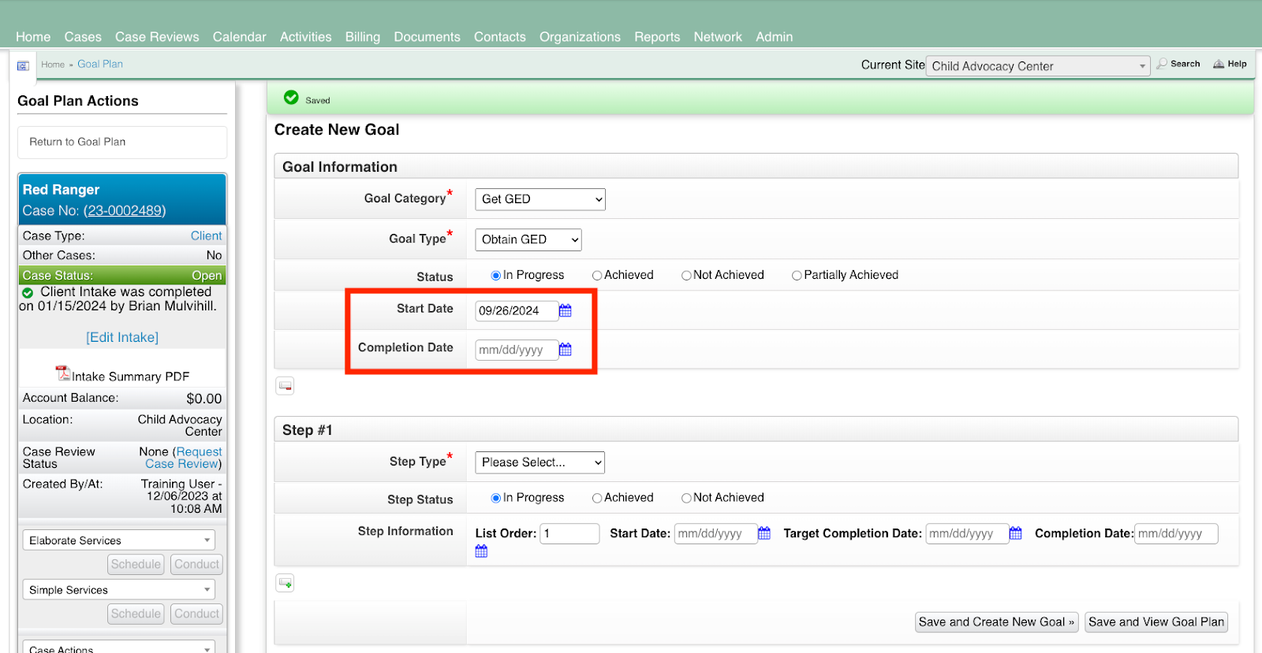Select Step Status In Progress radio
The height and width of the screenshot is (653, 1262).
click(x=496, y=498)
